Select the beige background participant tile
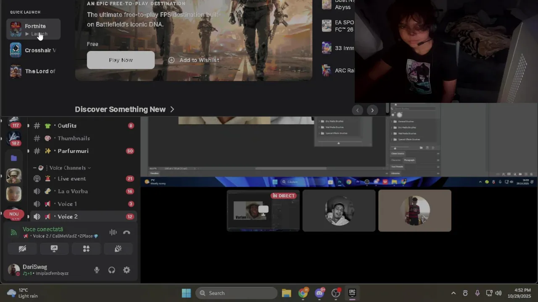538x302 pixels. pos(414,211)
